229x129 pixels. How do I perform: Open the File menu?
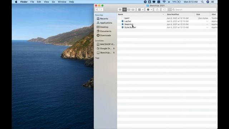[32, 2]
